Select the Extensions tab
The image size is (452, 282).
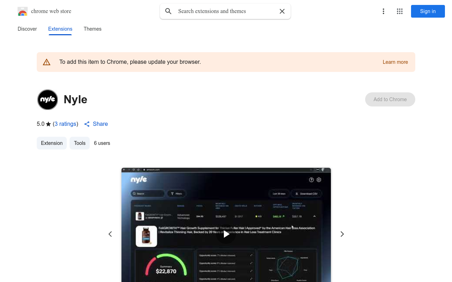tap(60, 29)
